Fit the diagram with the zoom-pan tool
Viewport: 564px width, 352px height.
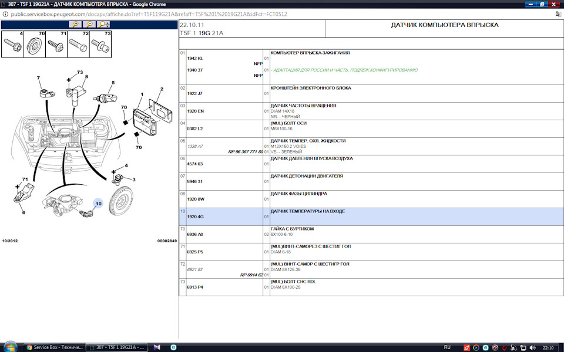[103, 25]
